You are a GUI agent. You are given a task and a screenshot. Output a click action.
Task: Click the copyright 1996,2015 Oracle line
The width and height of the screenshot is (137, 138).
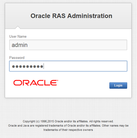tap(68, 121)
